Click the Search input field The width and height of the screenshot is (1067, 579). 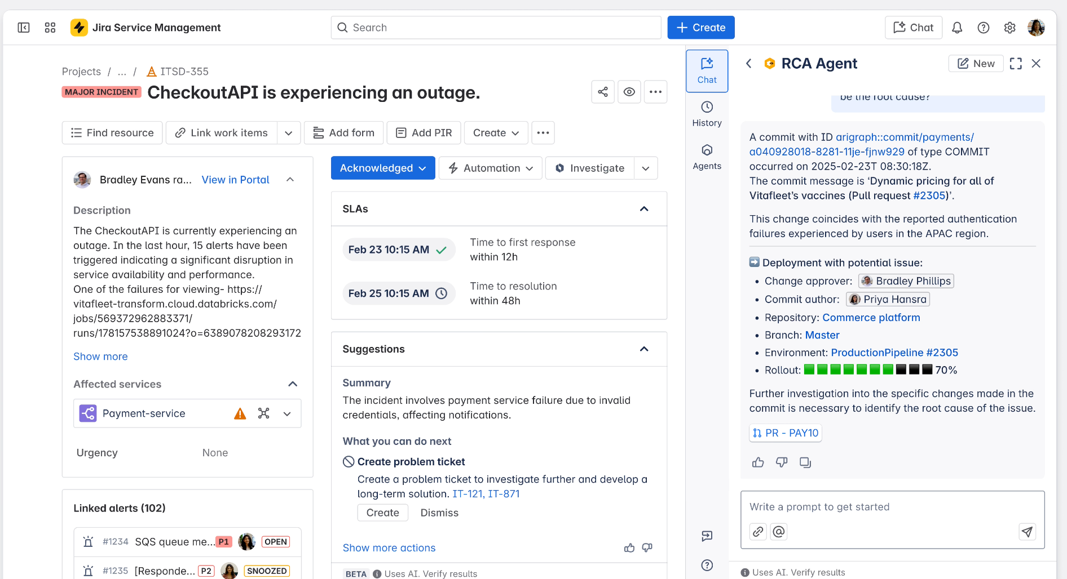pyautogui.click(x=496, y=28)
